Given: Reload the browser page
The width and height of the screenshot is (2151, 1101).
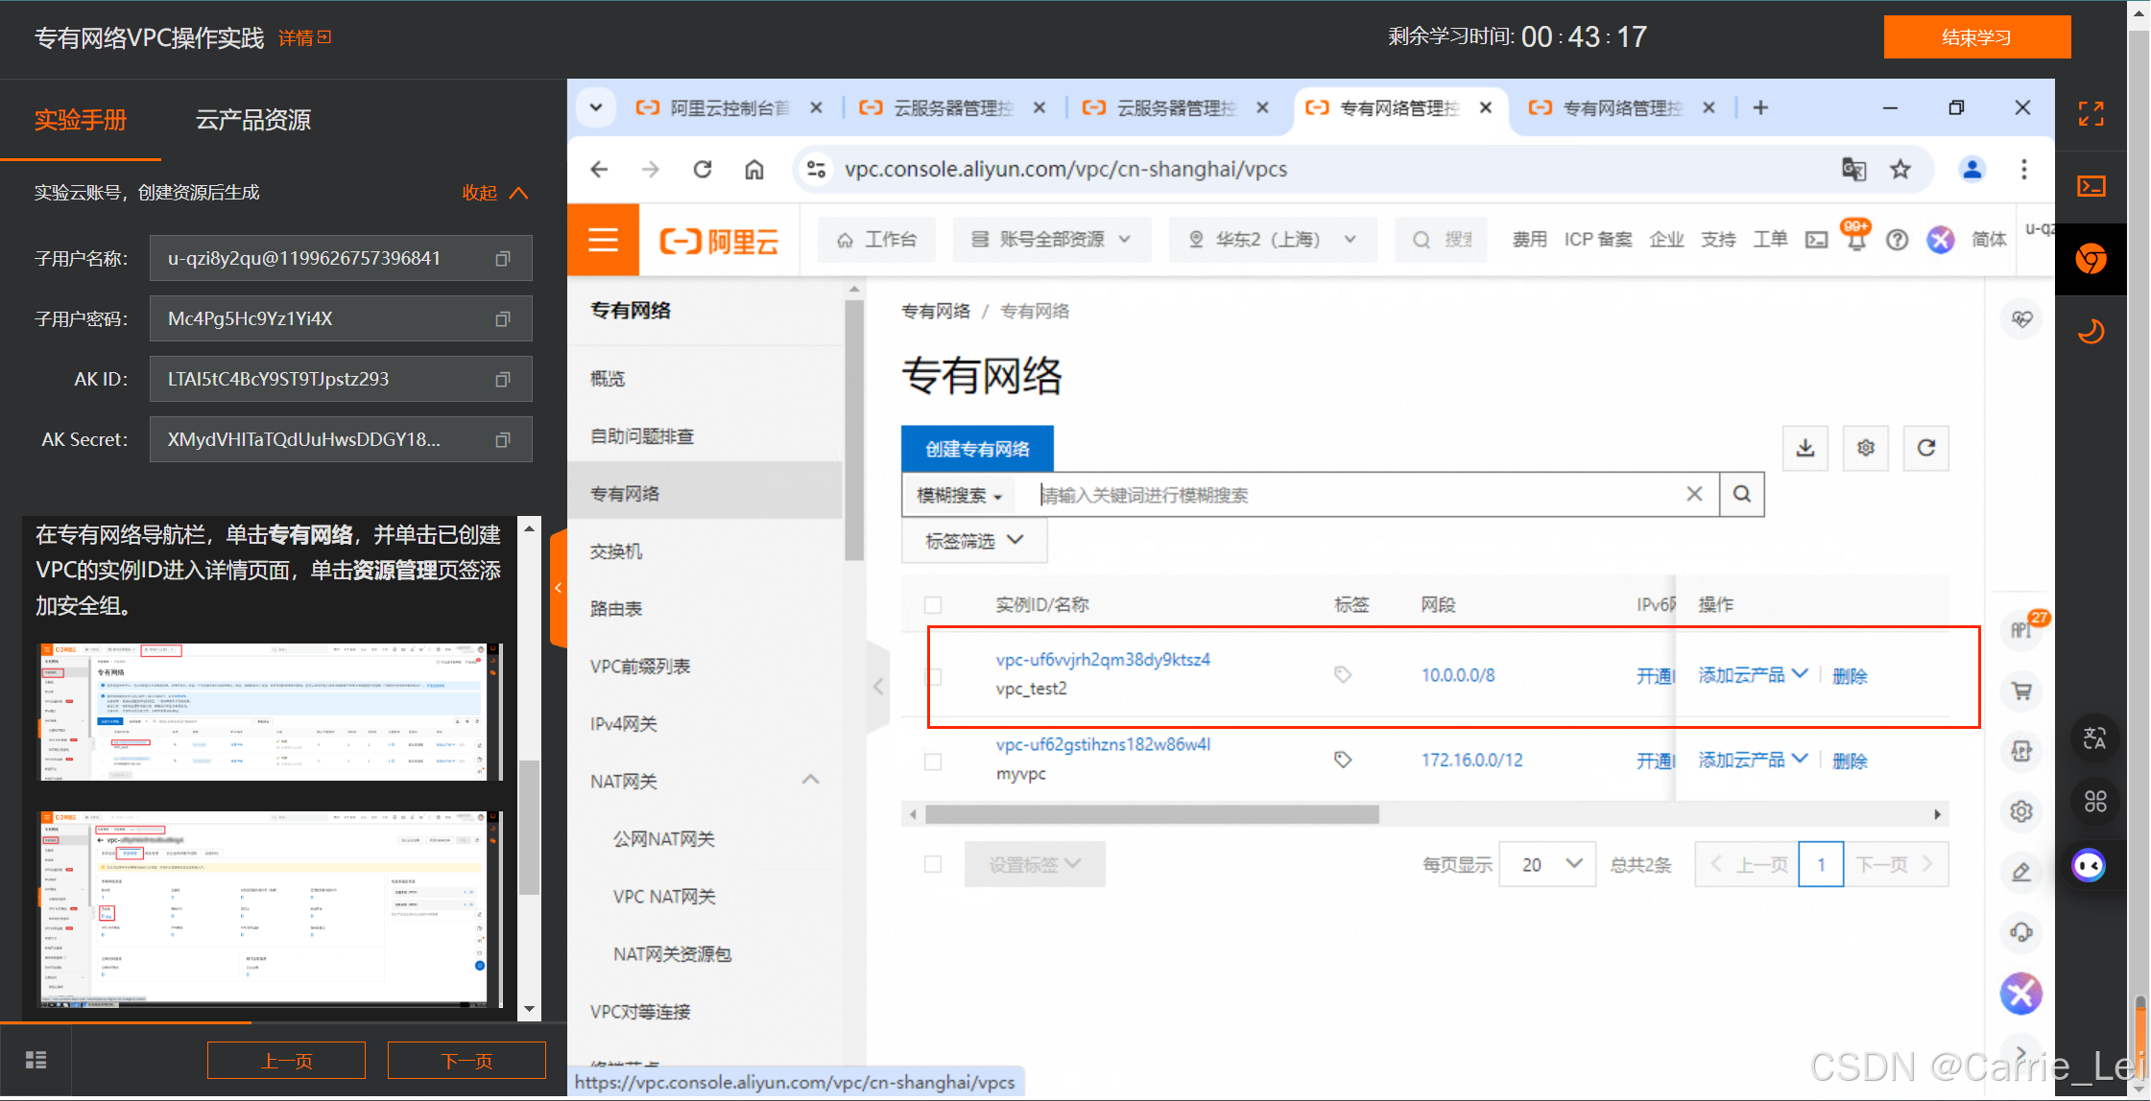Looking at the screenshot, I should (x=703, y=170).
